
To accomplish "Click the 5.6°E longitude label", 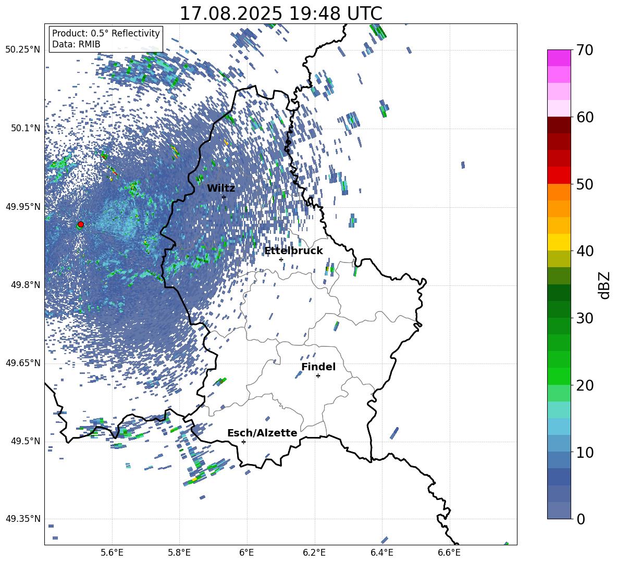I will pos(112,553).
